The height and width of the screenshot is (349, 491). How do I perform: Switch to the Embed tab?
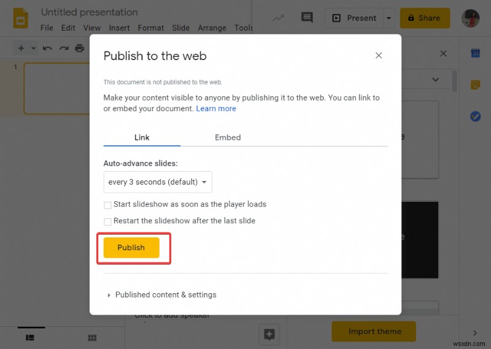[228, 137]
